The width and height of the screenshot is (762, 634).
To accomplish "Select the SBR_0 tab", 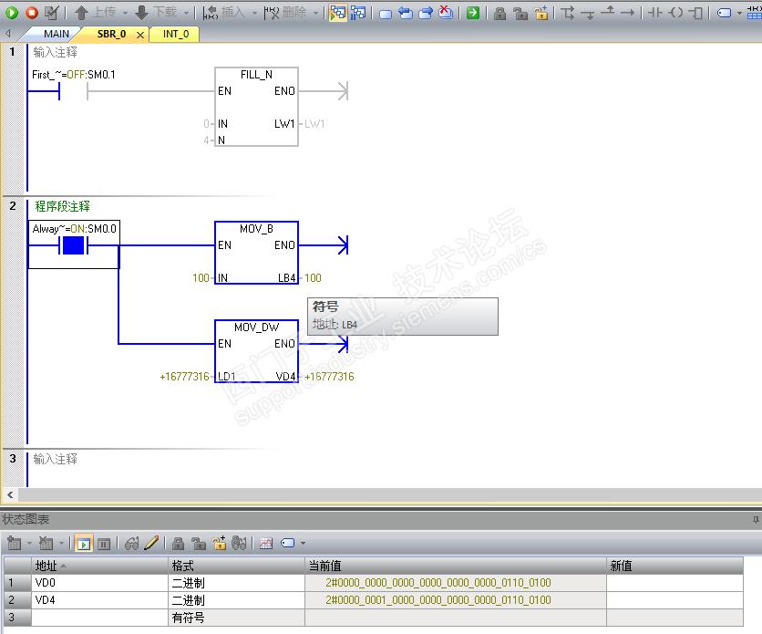I will click(111, 34).
